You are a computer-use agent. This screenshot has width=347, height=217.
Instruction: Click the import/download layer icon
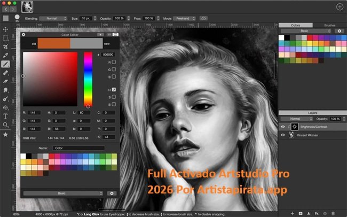[309, 213]
